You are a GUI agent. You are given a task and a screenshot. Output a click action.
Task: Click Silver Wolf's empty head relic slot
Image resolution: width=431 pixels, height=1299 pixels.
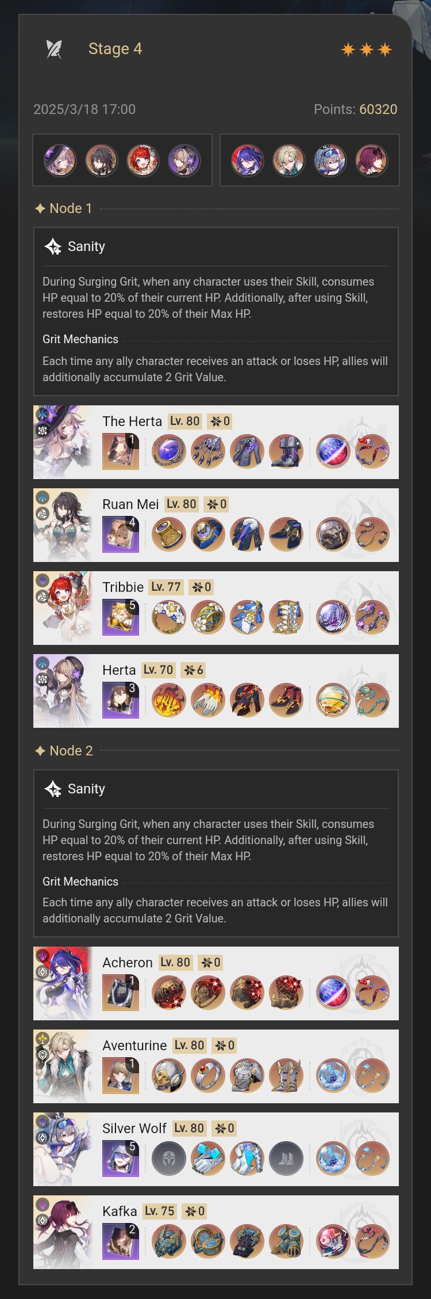169,1159
